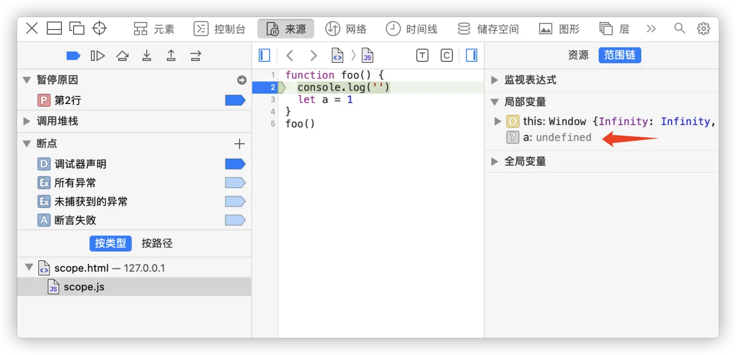Select 所有异常 breakpoint row
The width and height of the screenshot is (736, 355).
click(x=134, y=183)
